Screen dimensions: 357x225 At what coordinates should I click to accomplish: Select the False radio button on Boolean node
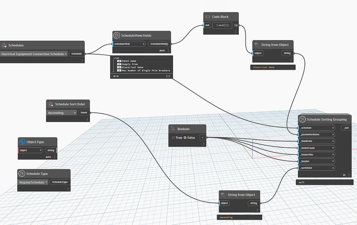point(186,137)
